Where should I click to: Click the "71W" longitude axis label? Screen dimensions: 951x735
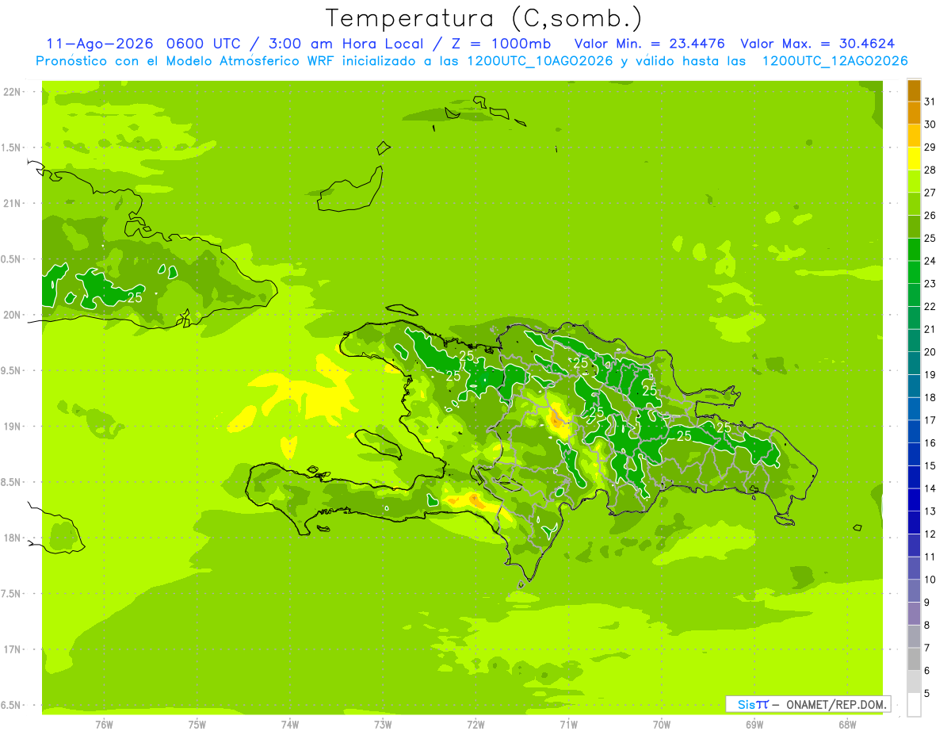[x=568, y=724]
